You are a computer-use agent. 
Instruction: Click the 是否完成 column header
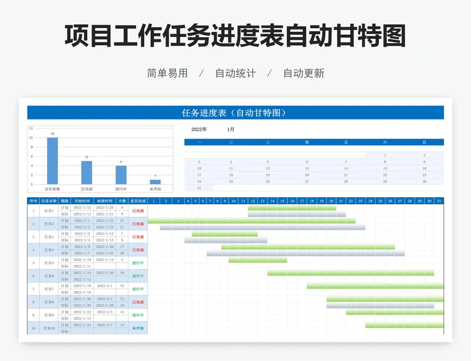tap(138, 201)
